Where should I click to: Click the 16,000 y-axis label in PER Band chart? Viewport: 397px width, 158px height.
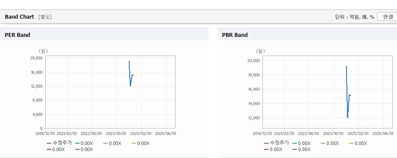click(x=36, y=72)
